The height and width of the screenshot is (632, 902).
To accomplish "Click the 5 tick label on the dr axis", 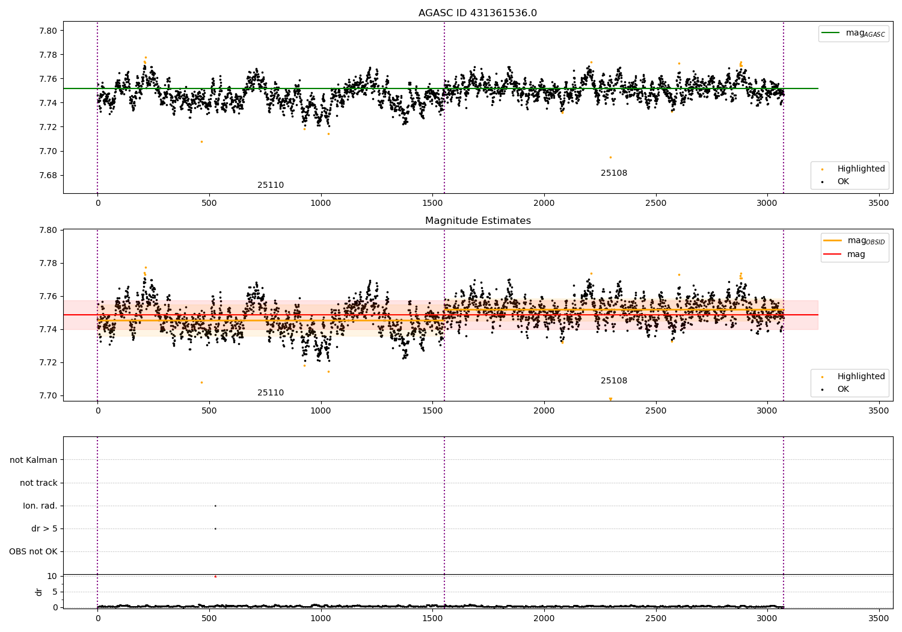I will [x=55, y=592].
